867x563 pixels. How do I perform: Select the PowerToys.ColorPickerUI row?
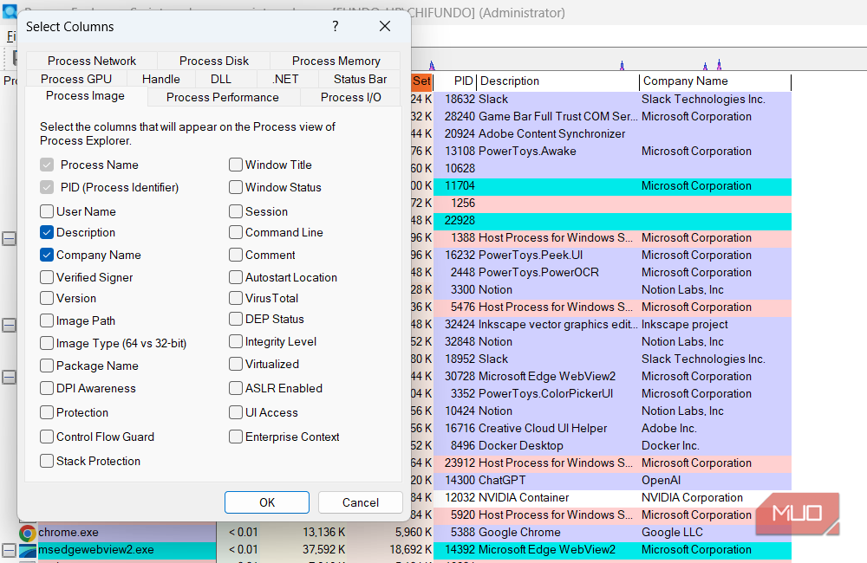(x=613, y=394)
